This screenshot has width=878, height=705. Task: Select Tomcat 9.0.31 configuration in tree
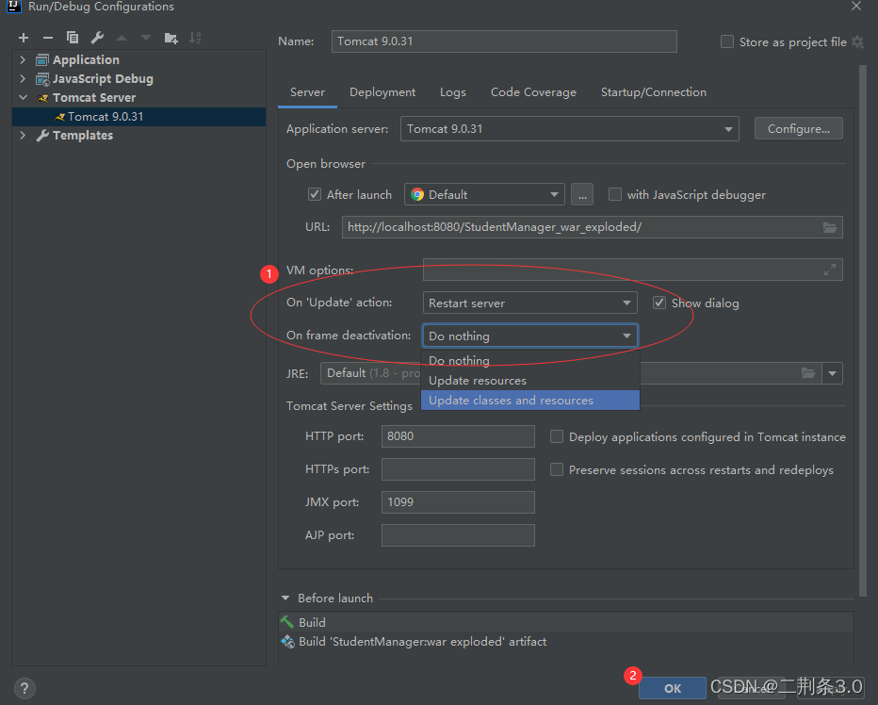pyautogui.click(x=138, y=117)
